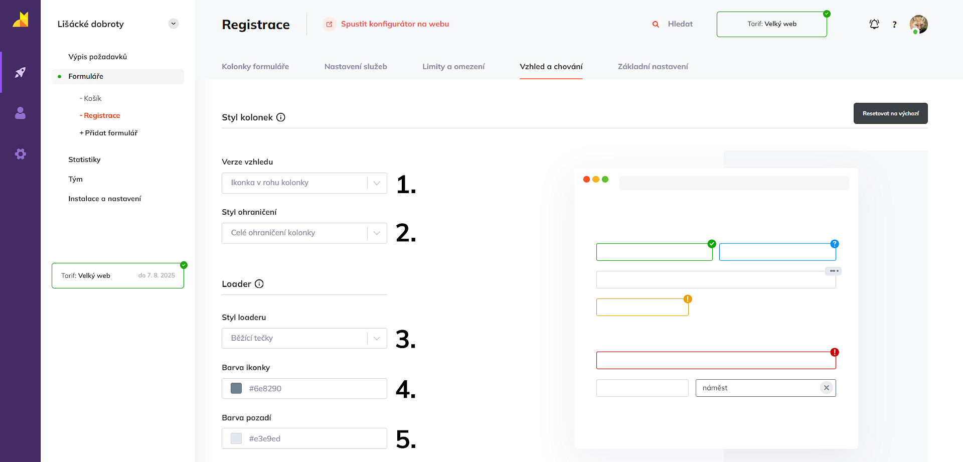
Task: Expand the Lišácké dobroty project dropdown
Action: (174, 24)
